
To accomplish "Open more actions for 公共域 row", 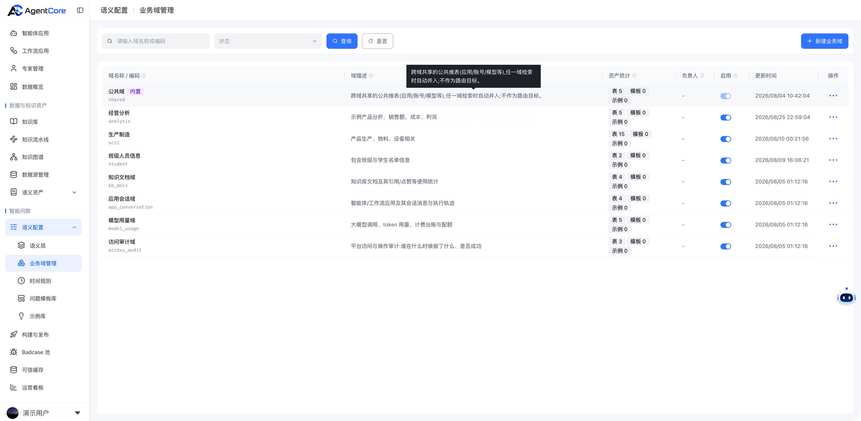I will [x=833, y=96].
